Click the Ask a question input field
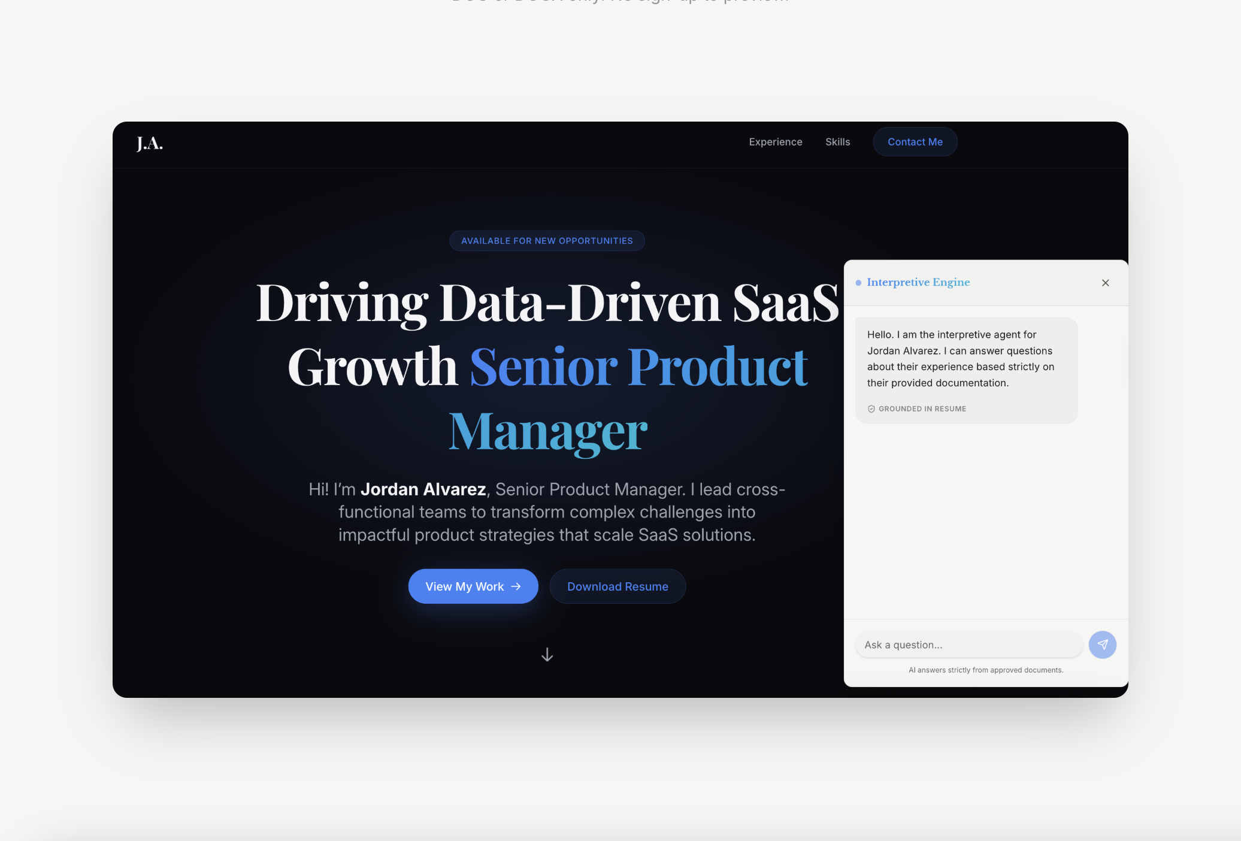This screenshot has width=1241, height=841. pos(968,645)
